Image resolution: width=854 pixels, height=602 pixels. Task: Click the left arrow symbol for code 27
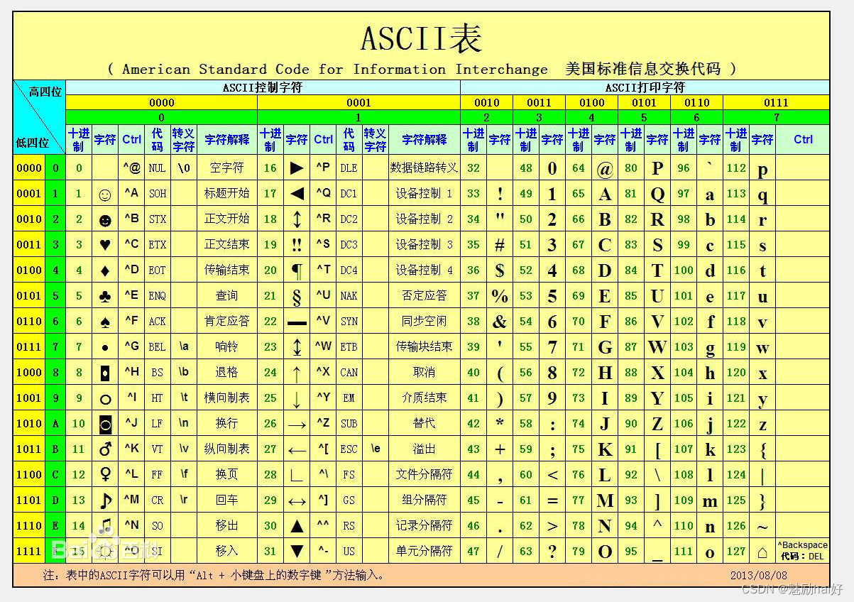click(297, 450)
